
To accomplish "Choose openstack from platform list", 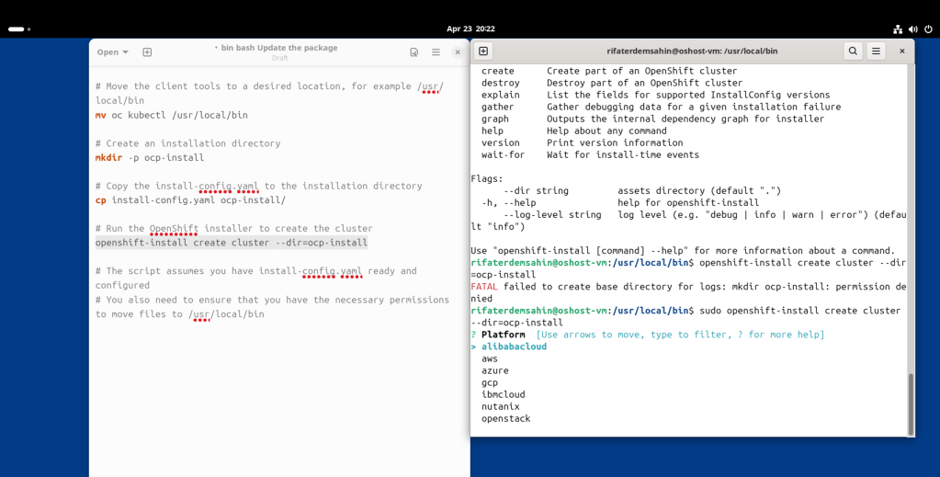I will coord(506,419).
